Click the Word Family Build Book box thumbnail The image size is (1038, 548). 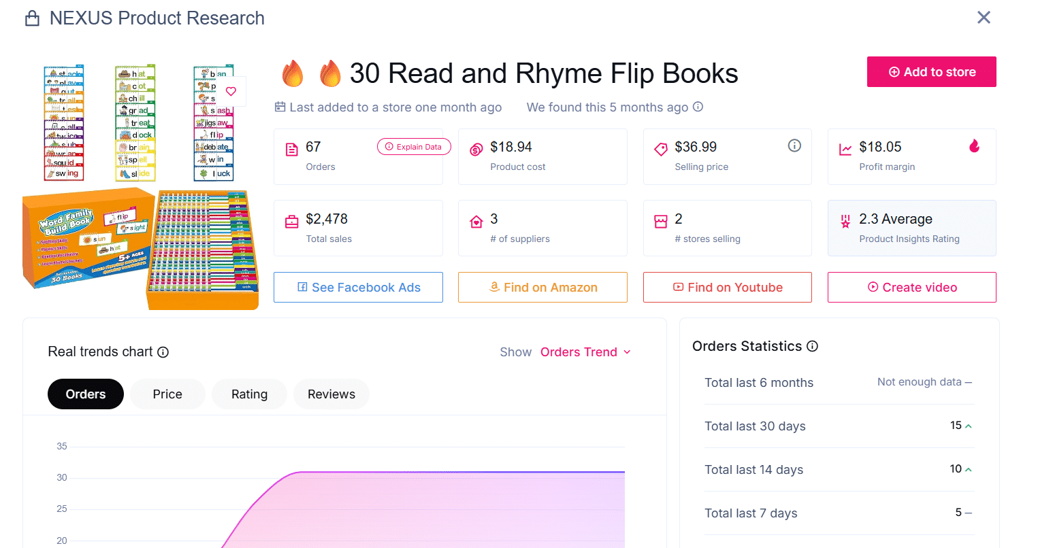(88, 245)
